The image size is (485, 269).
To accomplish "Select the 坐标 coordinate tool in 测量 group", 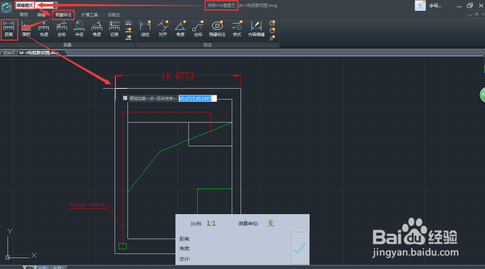I will [x=62, y=29].
